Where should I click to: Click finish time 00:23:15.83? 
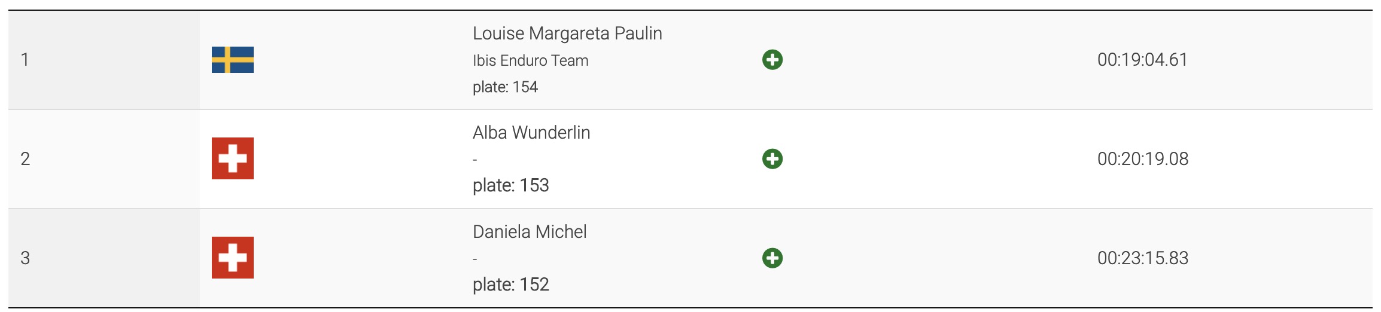1143,258
